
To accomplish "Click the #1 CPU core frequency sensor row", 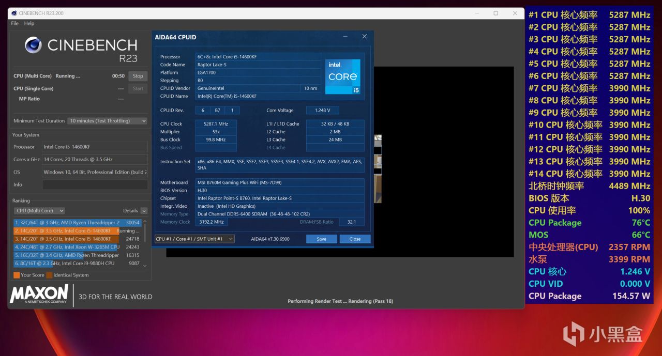I will pos(590,14).
